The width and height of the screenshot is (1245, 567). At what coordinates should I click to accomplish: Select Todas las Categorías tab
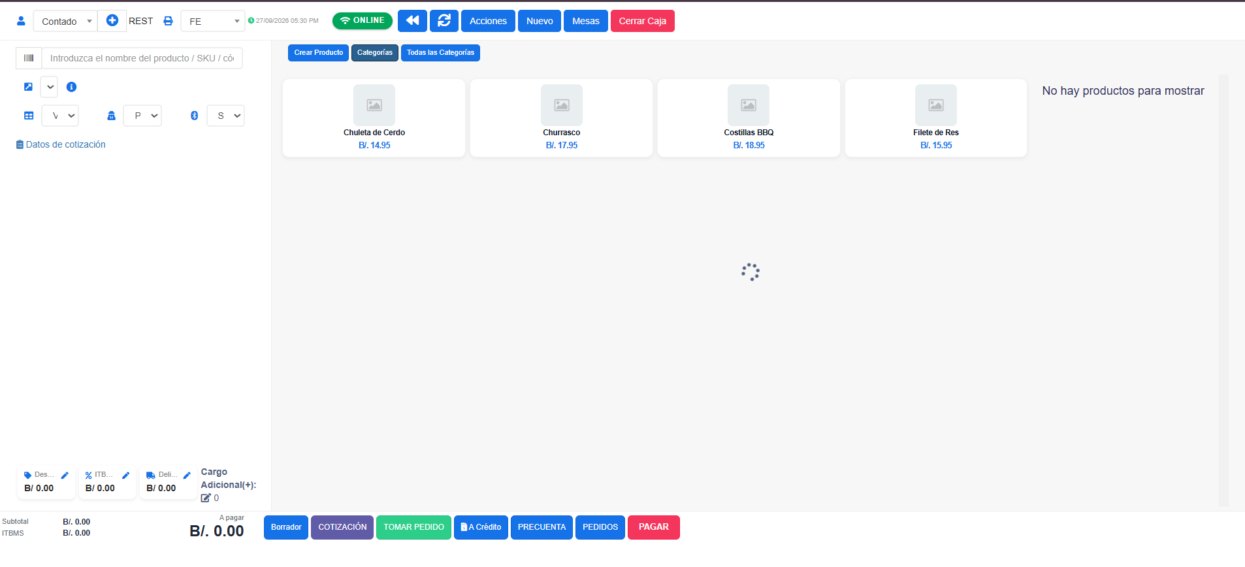tap(441, 53)
